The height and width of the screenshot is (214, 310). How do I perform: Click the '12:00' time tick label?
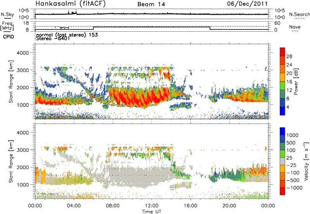tap(152, 206)
